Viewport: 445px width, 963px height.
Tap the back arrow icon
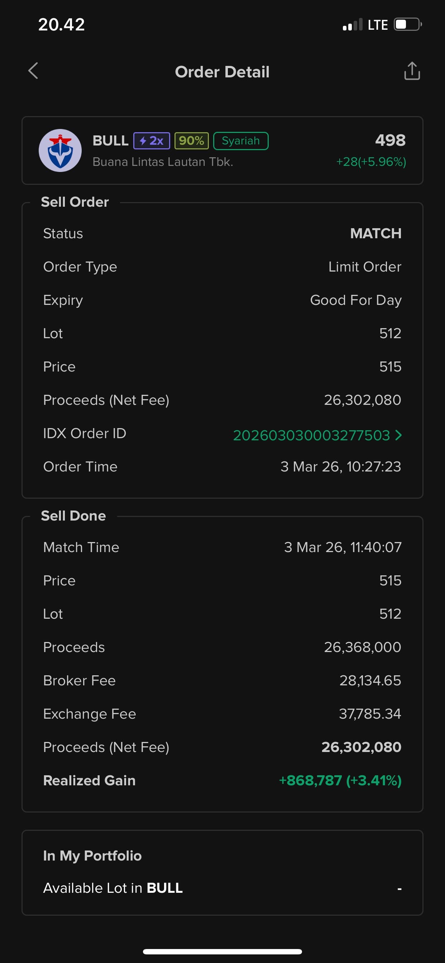click(33, 71)
